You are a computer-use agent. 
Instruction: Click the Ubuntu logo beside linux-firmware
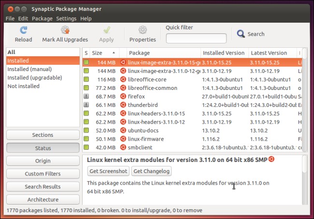tap(123, 139)
